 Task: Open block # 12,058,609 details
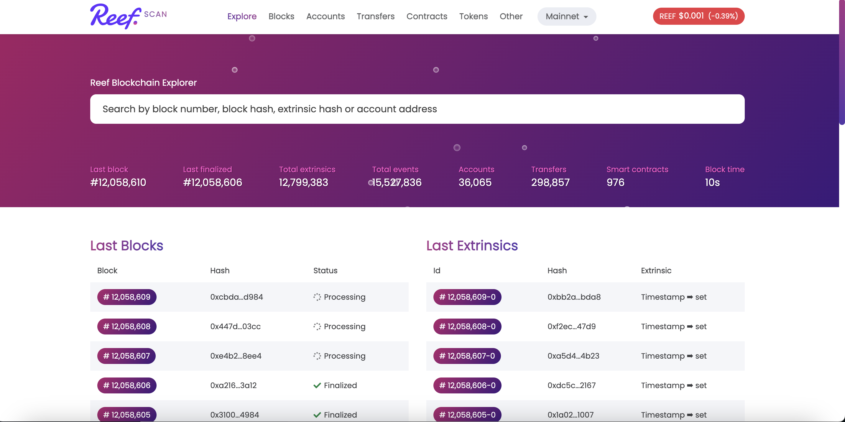point(126,297)
